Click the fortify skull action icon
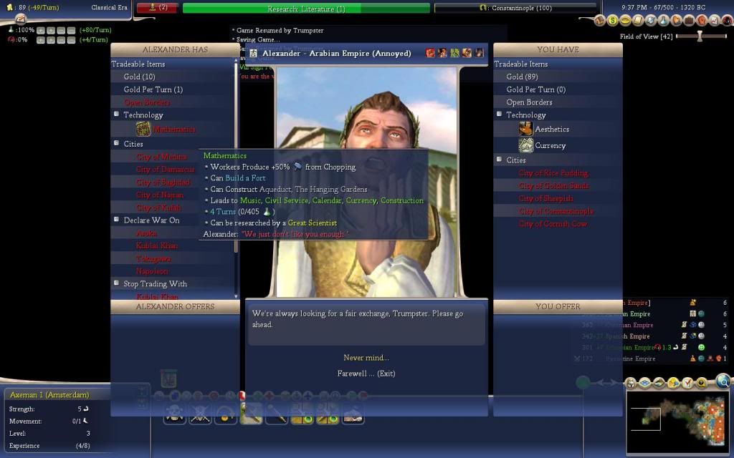This screenshot has height=458, width=734. coord(174,414)
